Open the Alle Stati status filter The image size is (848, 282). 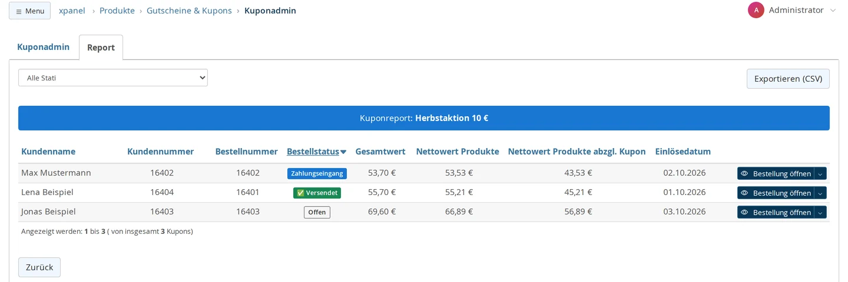[113, 78]
